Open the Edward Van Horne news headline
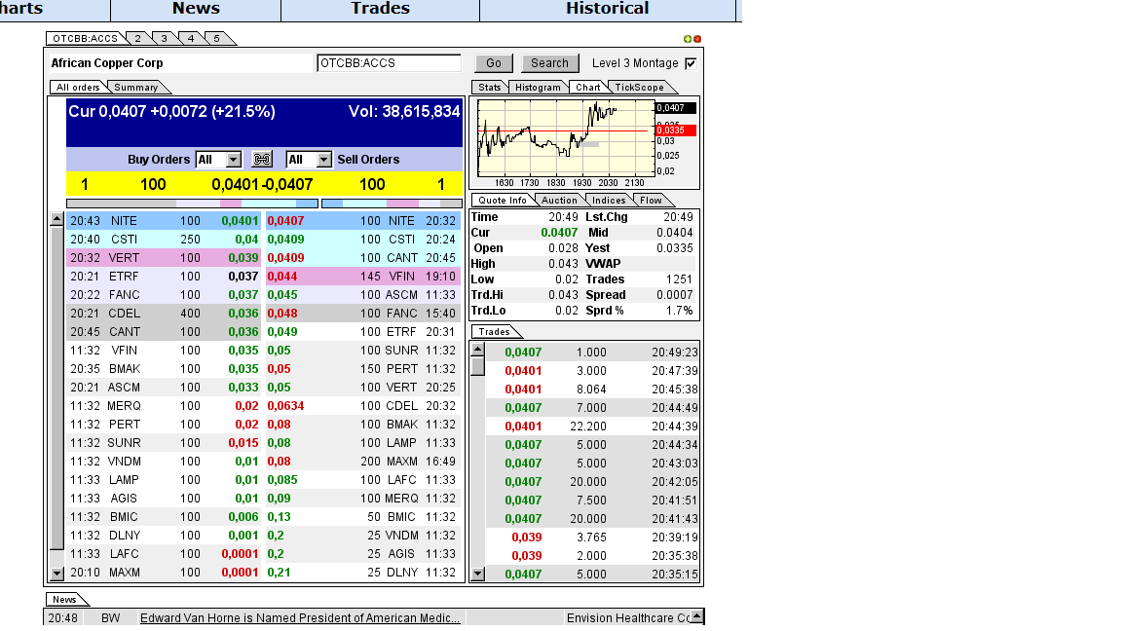This screenshot has height=631, width=1122. 300,617
